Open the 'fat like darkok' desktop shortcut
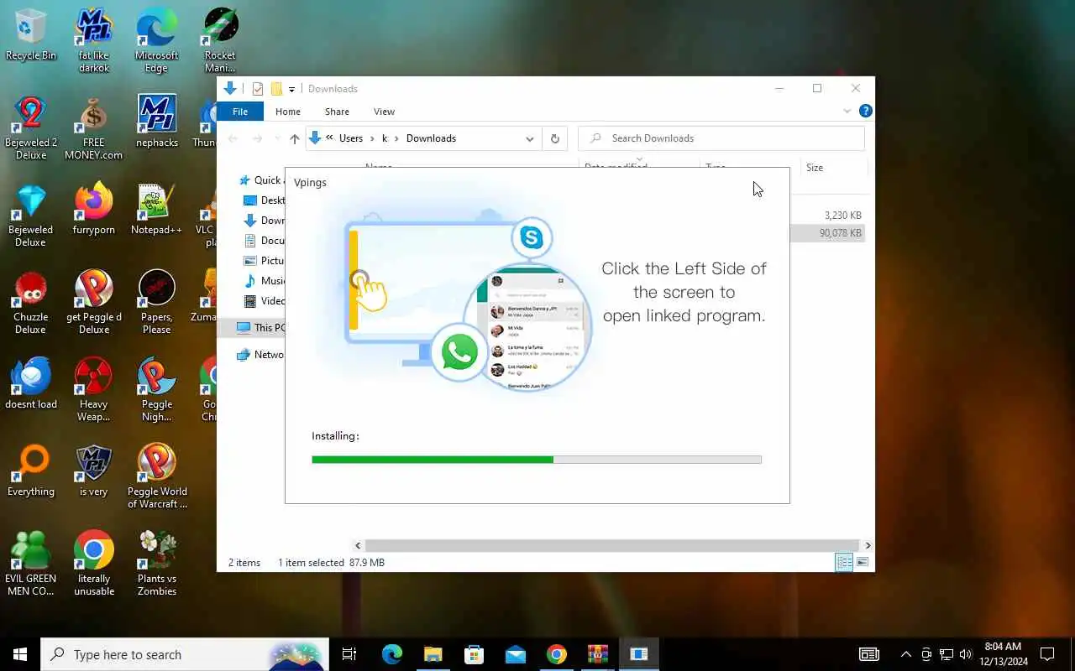 (x=94, y=40)
